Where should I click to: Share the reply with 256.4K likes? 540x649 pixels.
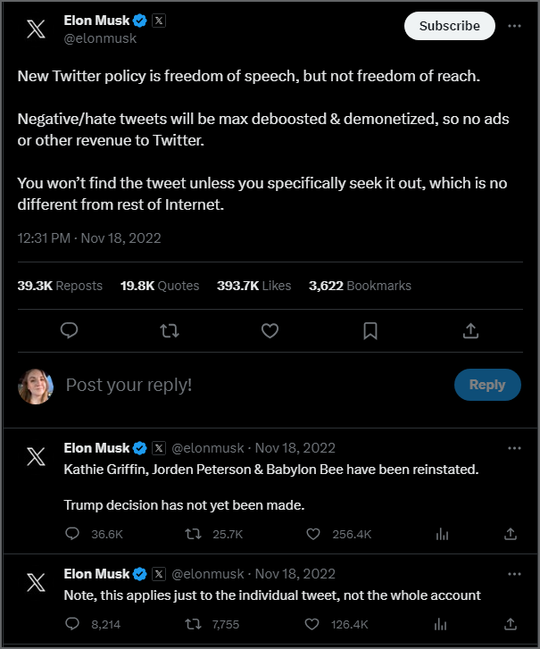(511, 534)
